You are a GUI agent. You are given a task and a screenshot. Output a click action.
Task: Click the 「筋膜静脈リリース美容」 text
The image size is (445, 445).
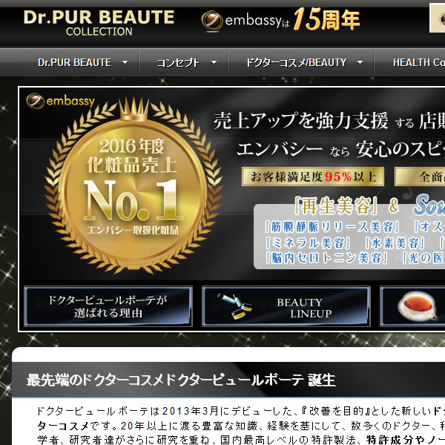point(332,227)
